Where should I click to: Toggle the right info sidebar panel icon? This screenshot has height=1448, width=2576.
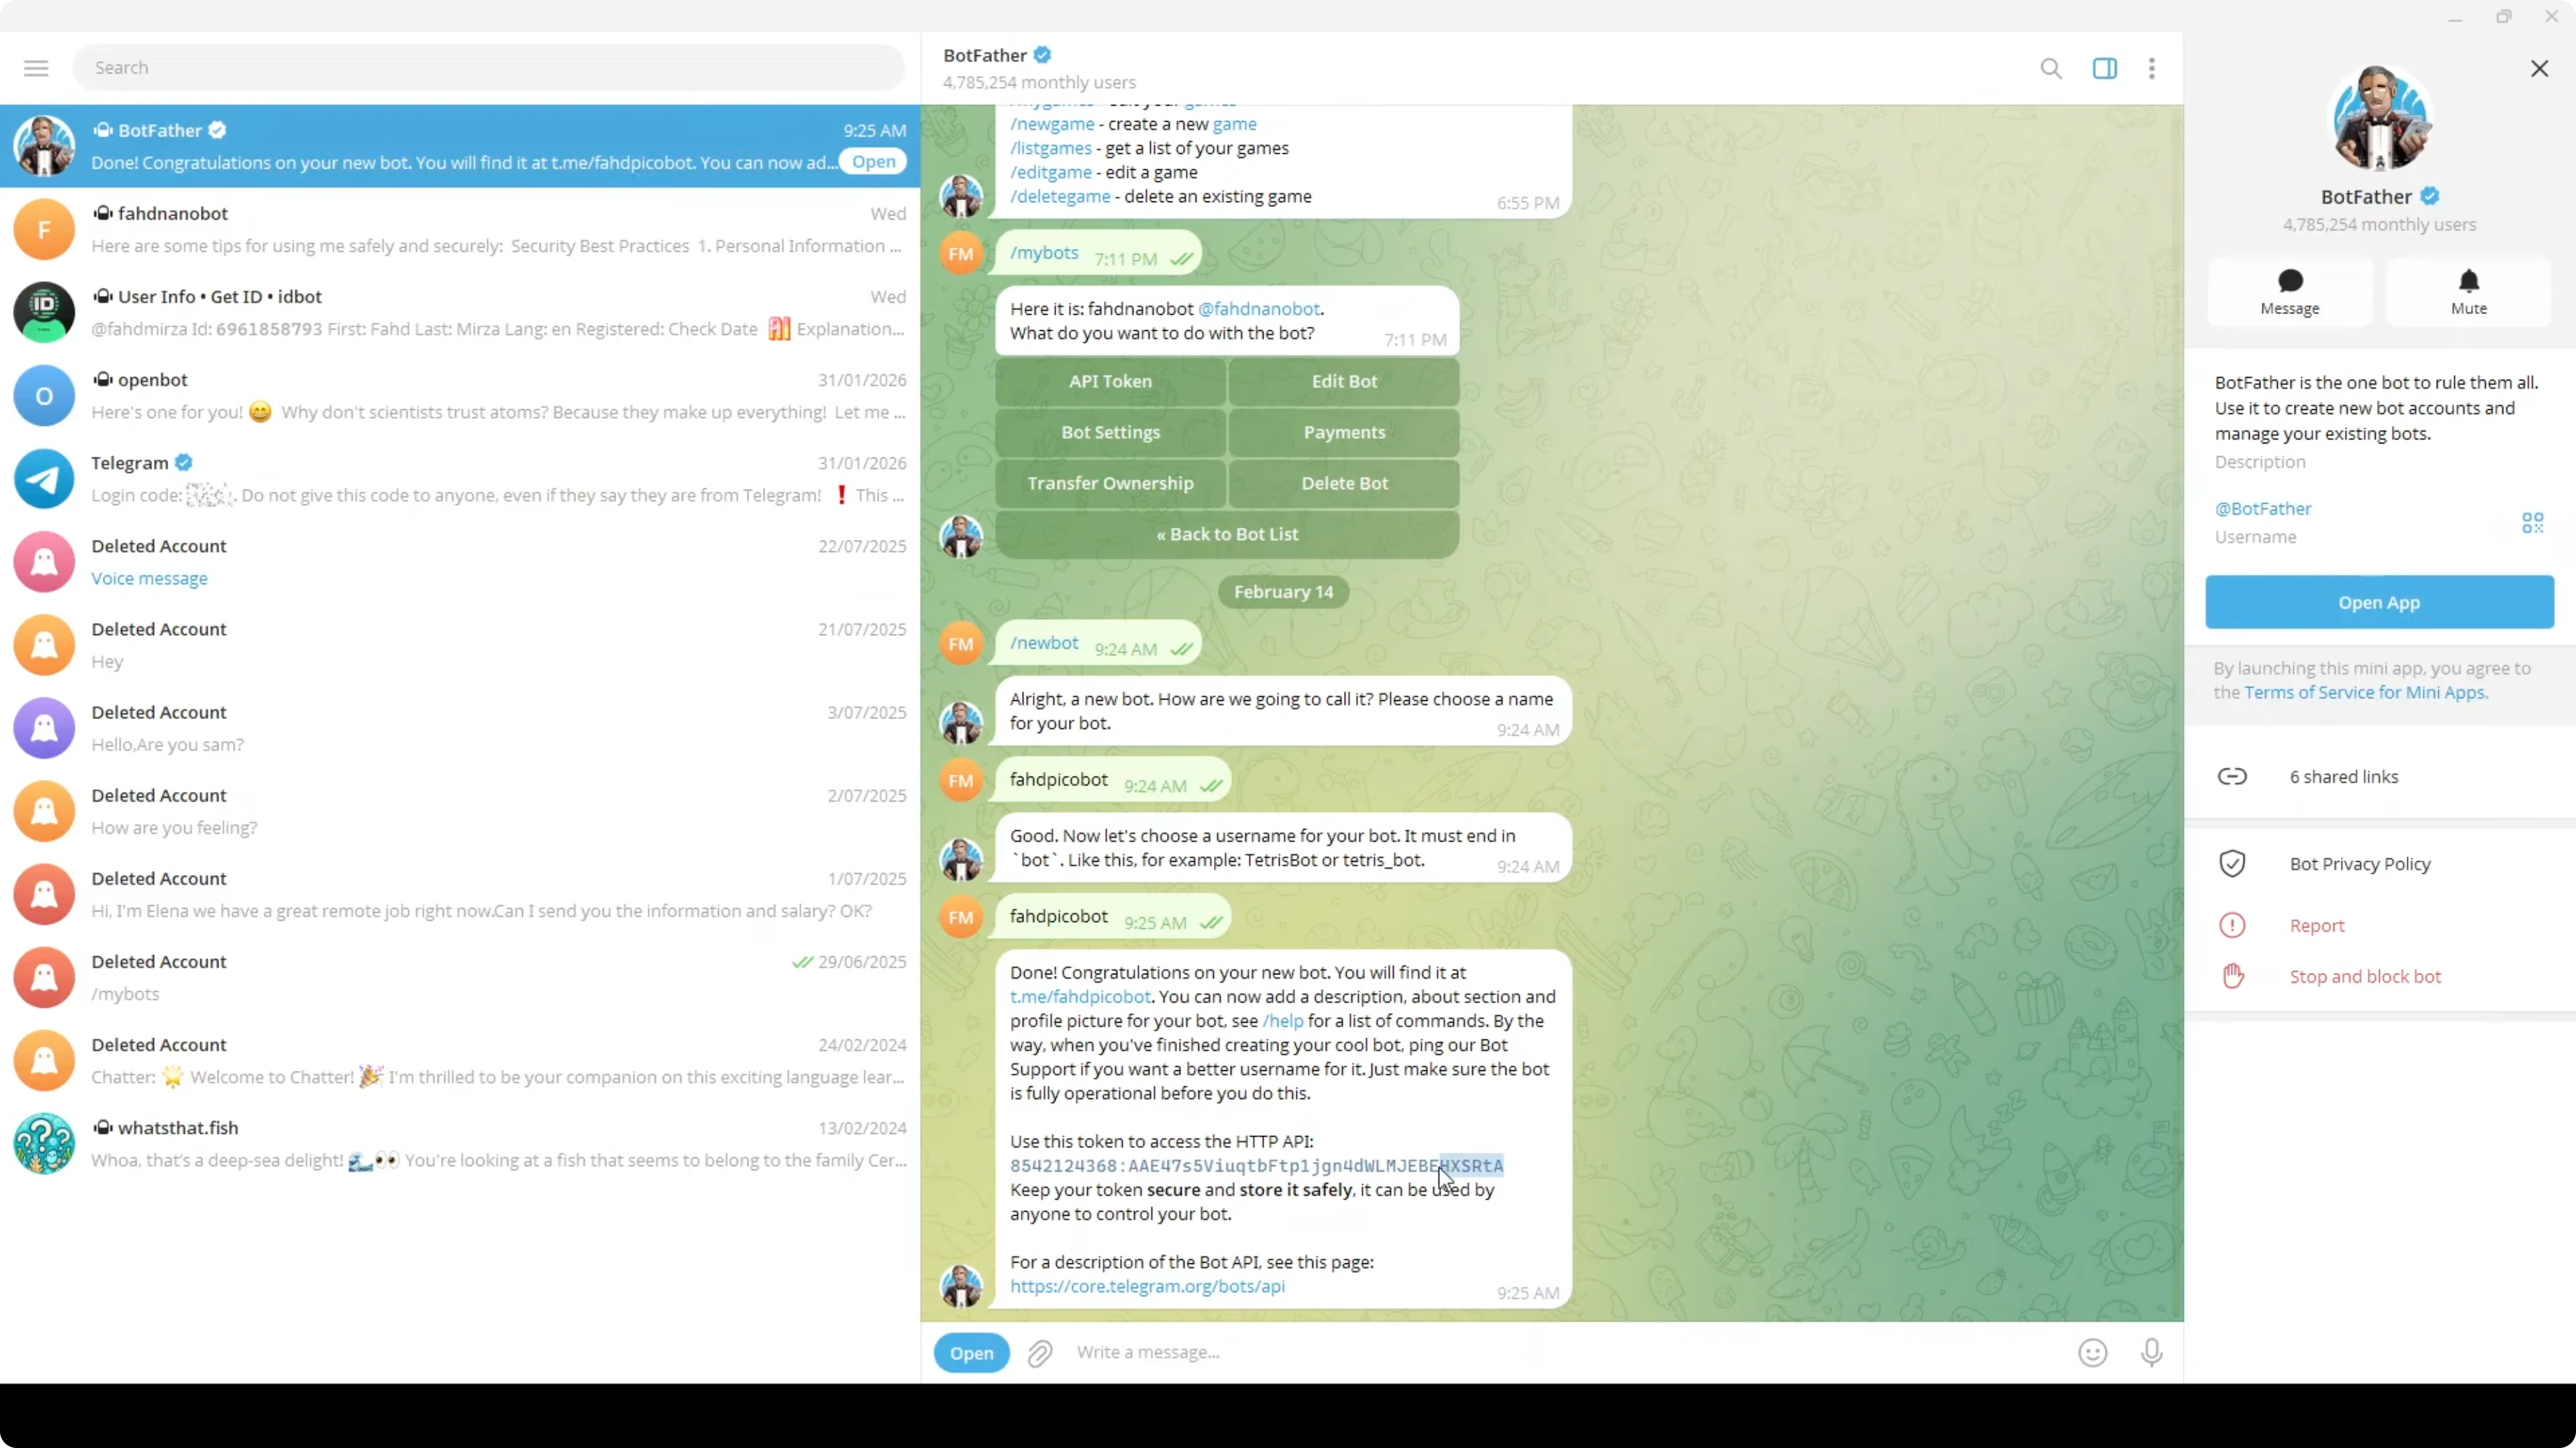2104,68
